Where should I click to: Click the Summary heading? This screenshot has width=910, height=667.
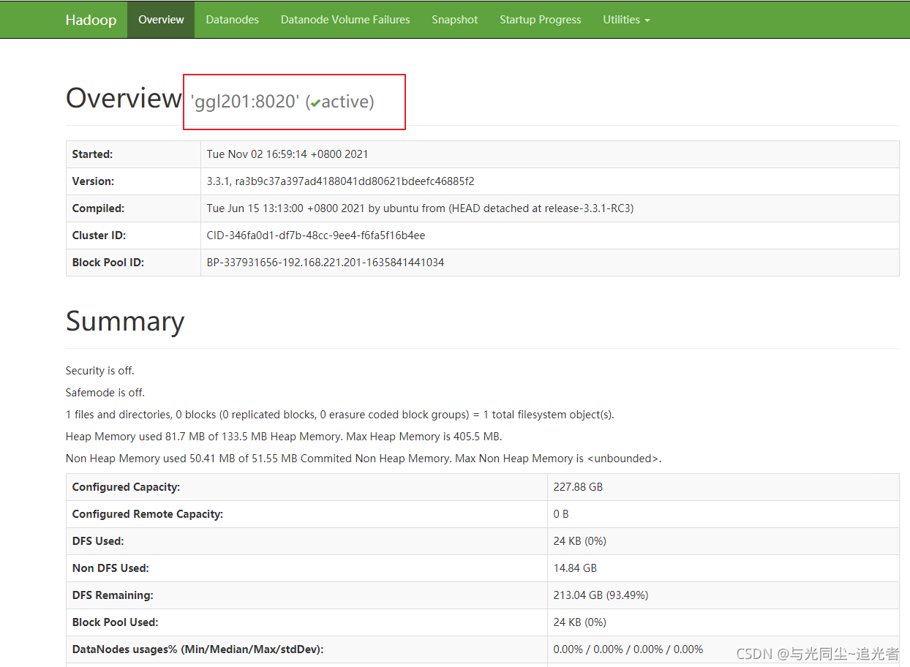coord(125,322)
